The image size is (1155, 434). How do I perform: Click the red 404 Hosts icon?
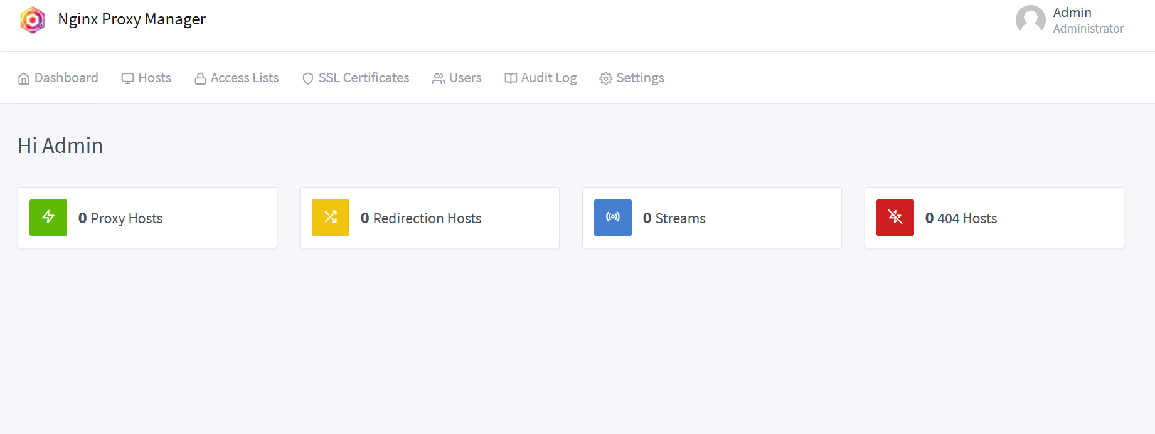coord(895,218)
